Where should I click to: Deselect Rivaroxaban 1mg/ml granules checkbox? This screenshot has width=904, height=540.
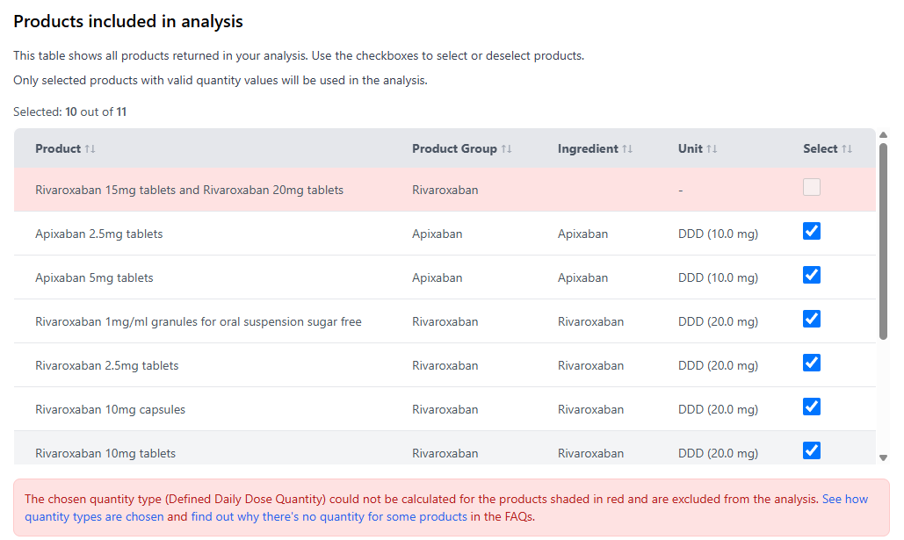(812, 319)
